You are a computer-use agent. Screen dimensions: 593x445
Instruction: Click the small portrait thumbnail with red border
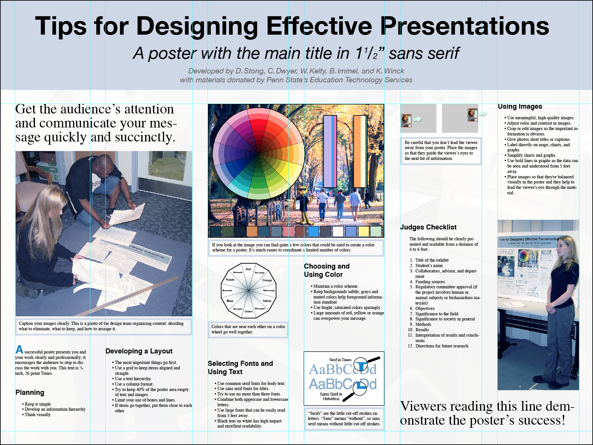pos(406,120)
